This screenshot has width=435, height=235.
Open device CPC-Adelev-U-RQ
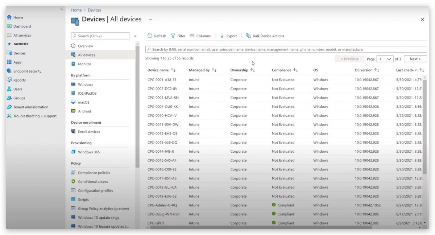[x=162, y=205]
